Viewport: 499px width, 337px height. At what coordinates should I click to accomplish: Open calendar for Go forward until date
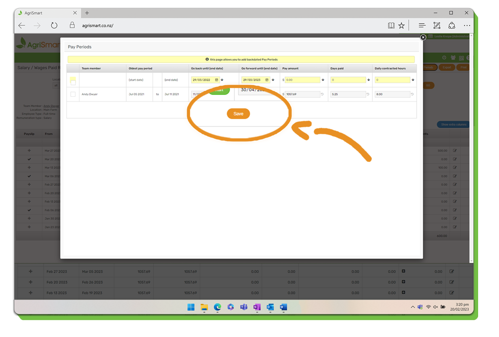[x=267, y=80]
